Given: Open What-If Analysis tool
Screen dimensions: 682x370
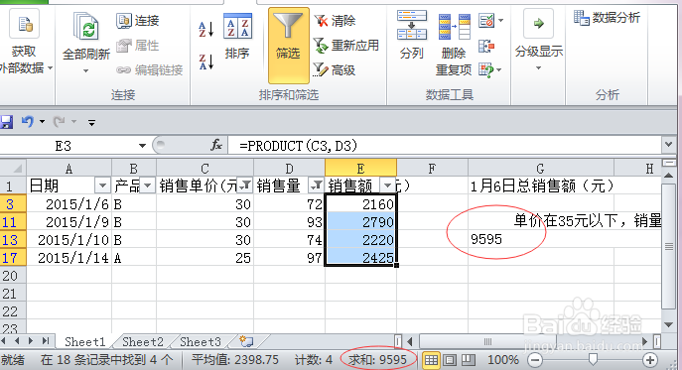Looking at the screenshot, I should pyautogui.click(x=486, y=70).
